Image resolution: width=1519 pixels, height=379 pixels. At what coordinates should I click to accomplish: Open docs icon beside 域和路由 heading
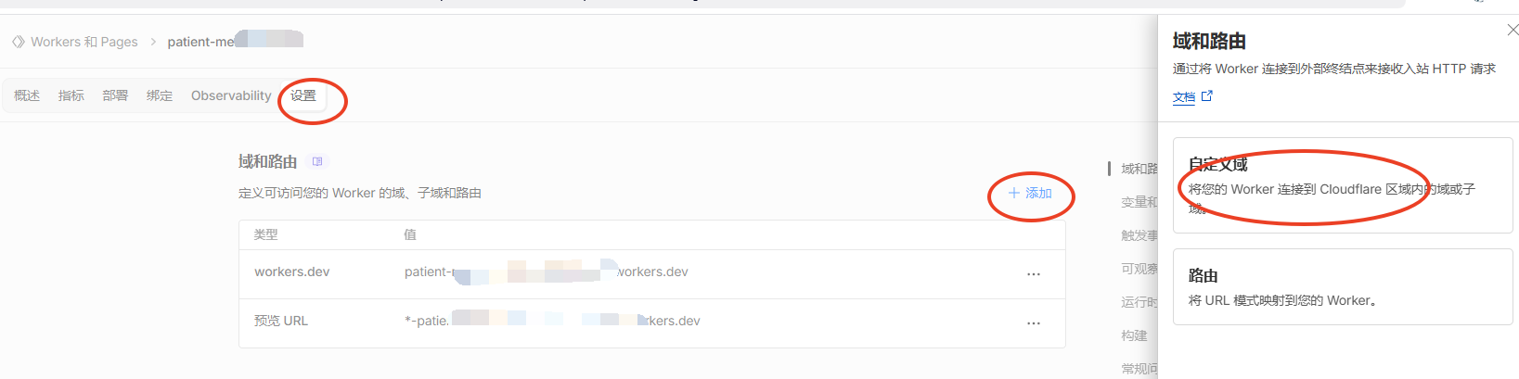tap(317, 161)
